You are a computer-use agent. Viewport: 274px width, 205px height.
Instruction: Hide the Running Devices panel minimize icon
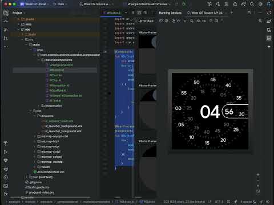point(260,13)
